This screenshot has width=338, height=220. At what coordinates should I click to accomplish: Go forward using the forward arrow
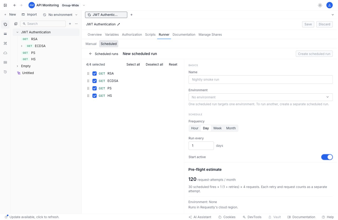point(21,5)
